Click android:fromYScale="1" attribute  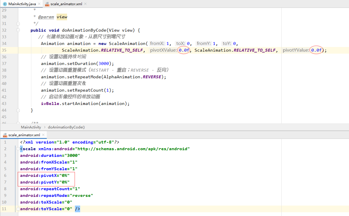click(49, 169)
